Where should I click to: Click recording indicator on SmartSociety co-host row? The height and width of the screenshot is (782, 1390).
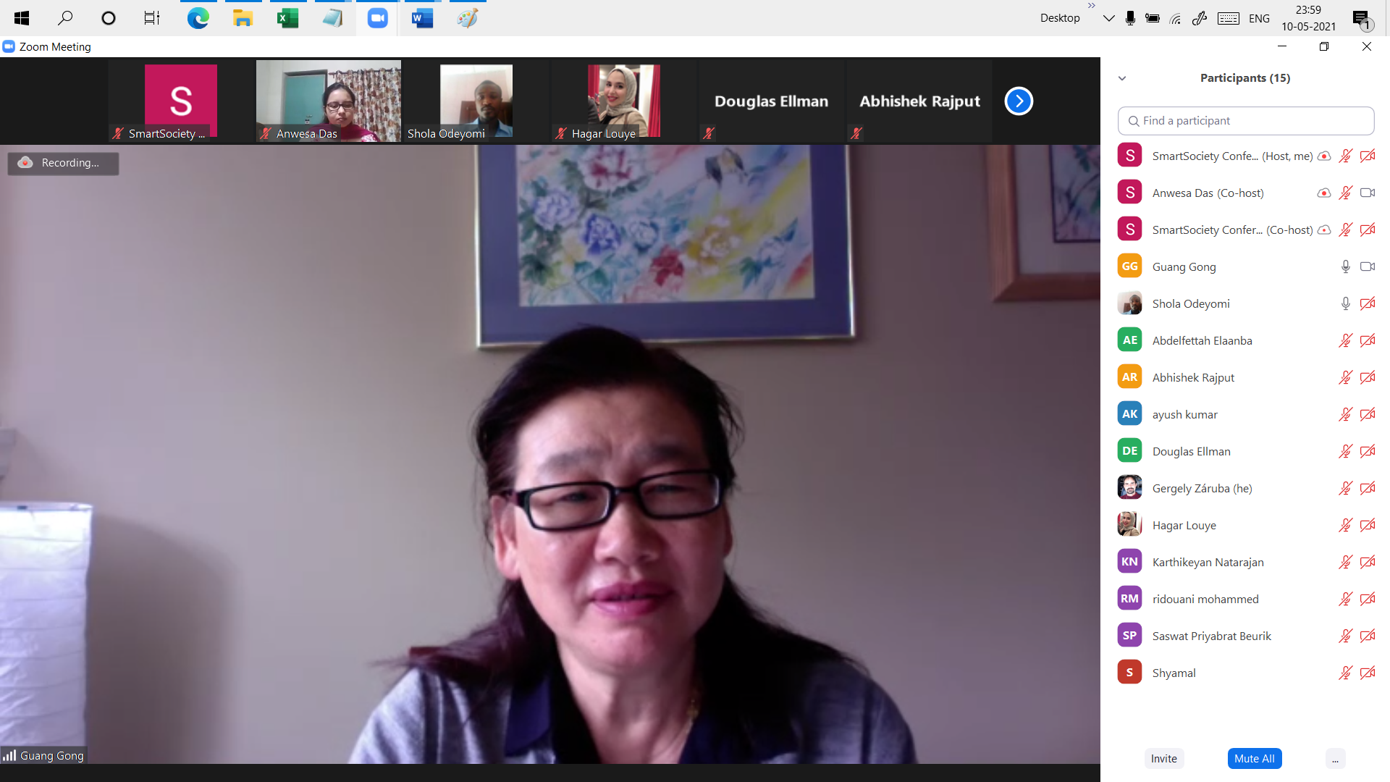pos(1324,230)
